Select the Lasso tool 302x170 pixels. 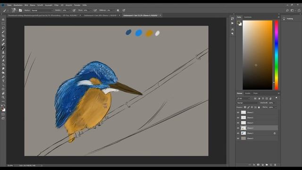[3, 28]
